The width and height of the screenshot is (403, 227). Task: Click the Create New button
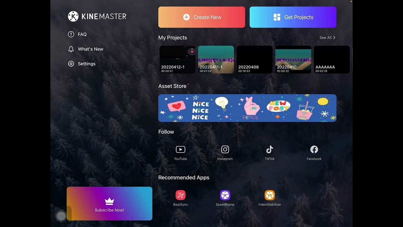202,17
